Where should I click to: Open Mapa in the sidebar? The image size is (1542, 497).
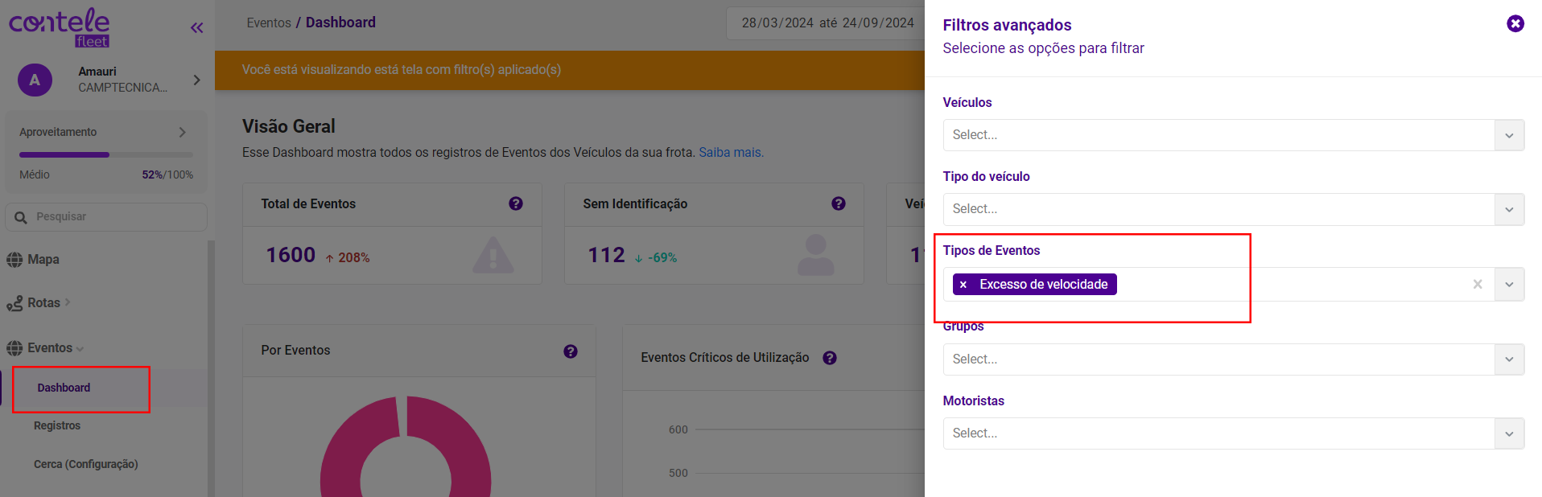pyautogui.click(x=43, y=260)
